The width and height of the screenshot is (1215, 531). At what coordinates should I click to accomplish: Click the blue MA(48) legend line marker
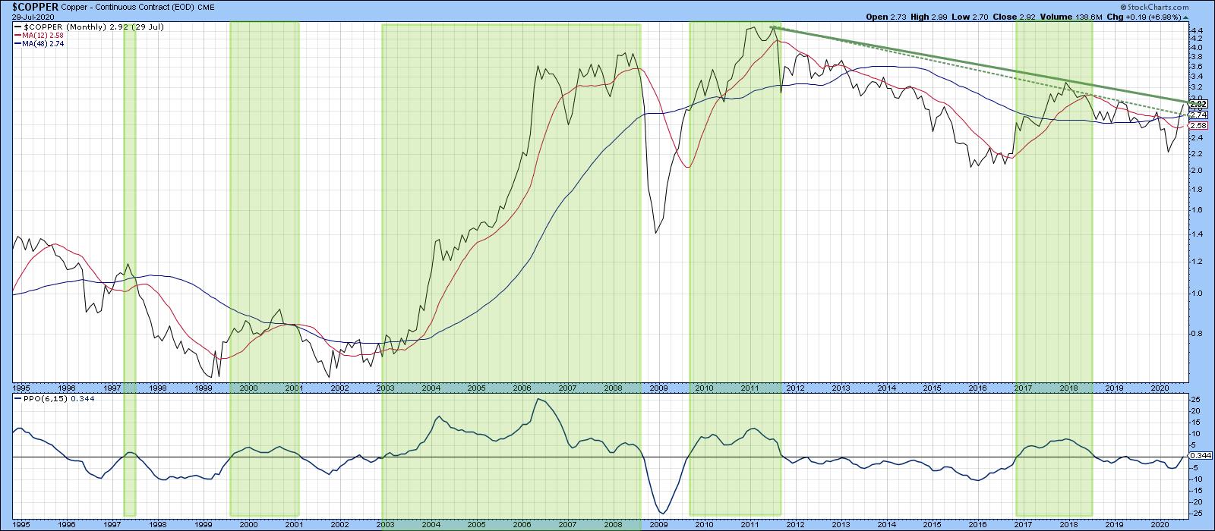[x=17, y=43]
